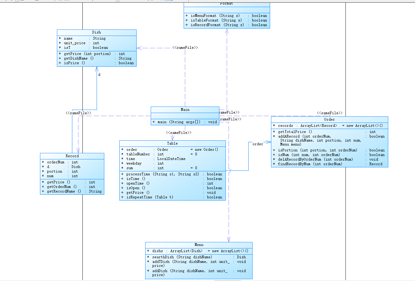Screen dimensions: 415x281
Task: Select the 'order' association role label
Action: point(258,144)
